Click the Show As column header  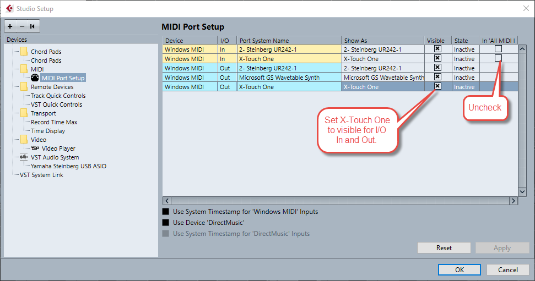(x=383, y=40)
